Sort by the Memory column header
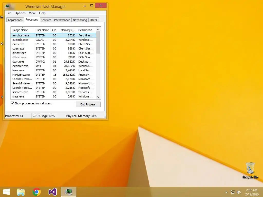 coord(68,30)
